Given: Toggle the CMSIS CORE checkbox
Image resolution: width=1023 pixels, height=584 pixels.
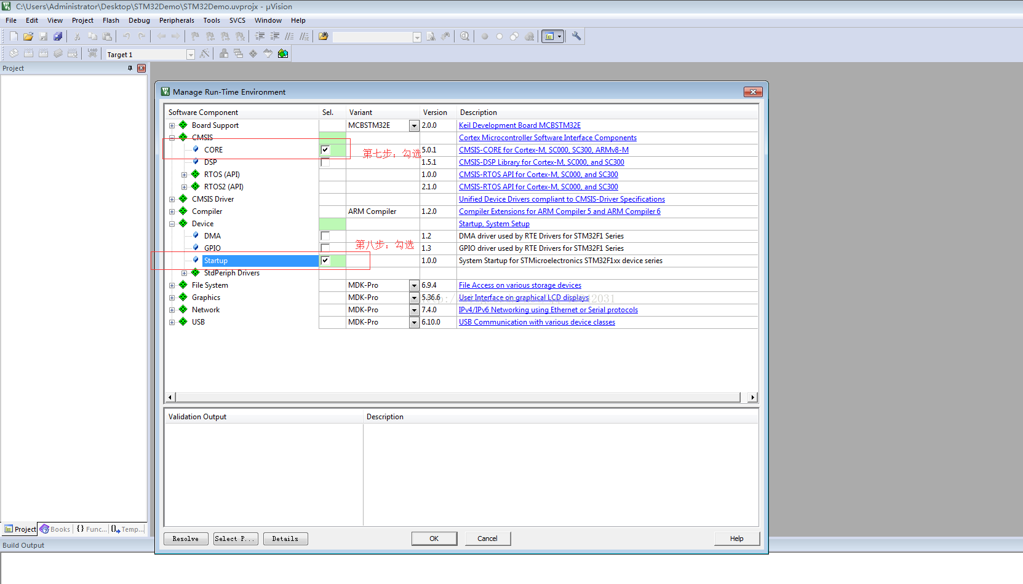Looking at the screenshot, I should coord(325,150).
